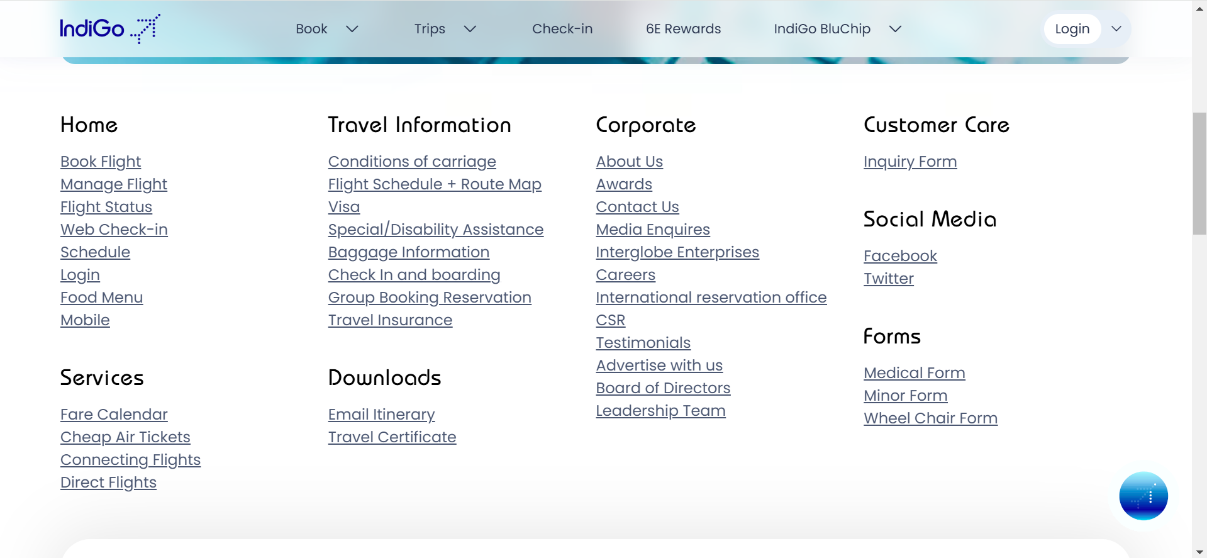This screenshot has width=1207, height=558.
Task: Open the Schedule link under Home
Action: (95, 252)
